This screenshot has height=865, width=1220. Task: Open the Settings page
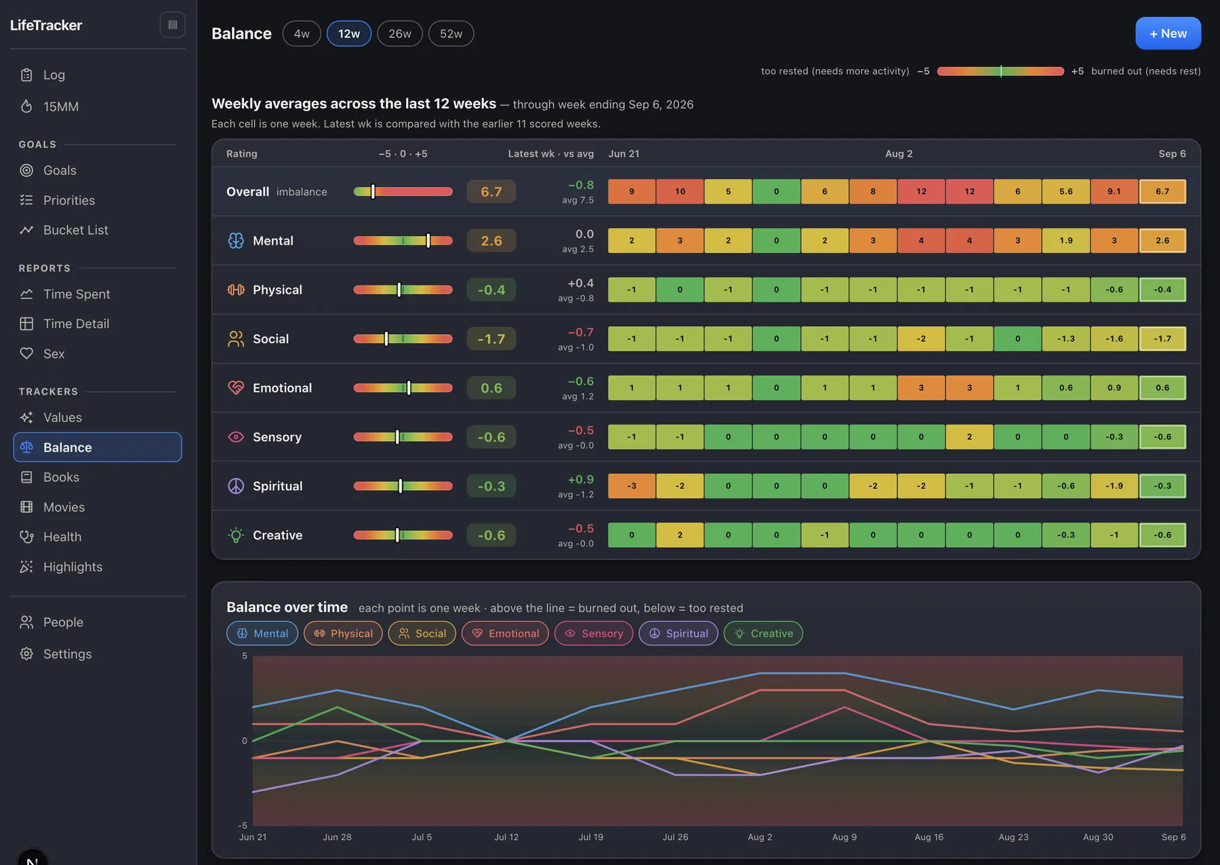click(98, 653)
